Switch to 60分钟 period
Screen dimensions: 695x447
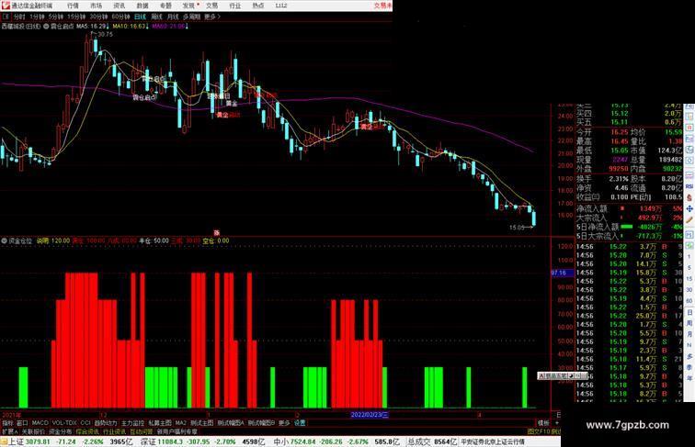(x=120, y=17)
